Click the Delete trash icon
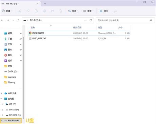 click(x=61, y=11)
